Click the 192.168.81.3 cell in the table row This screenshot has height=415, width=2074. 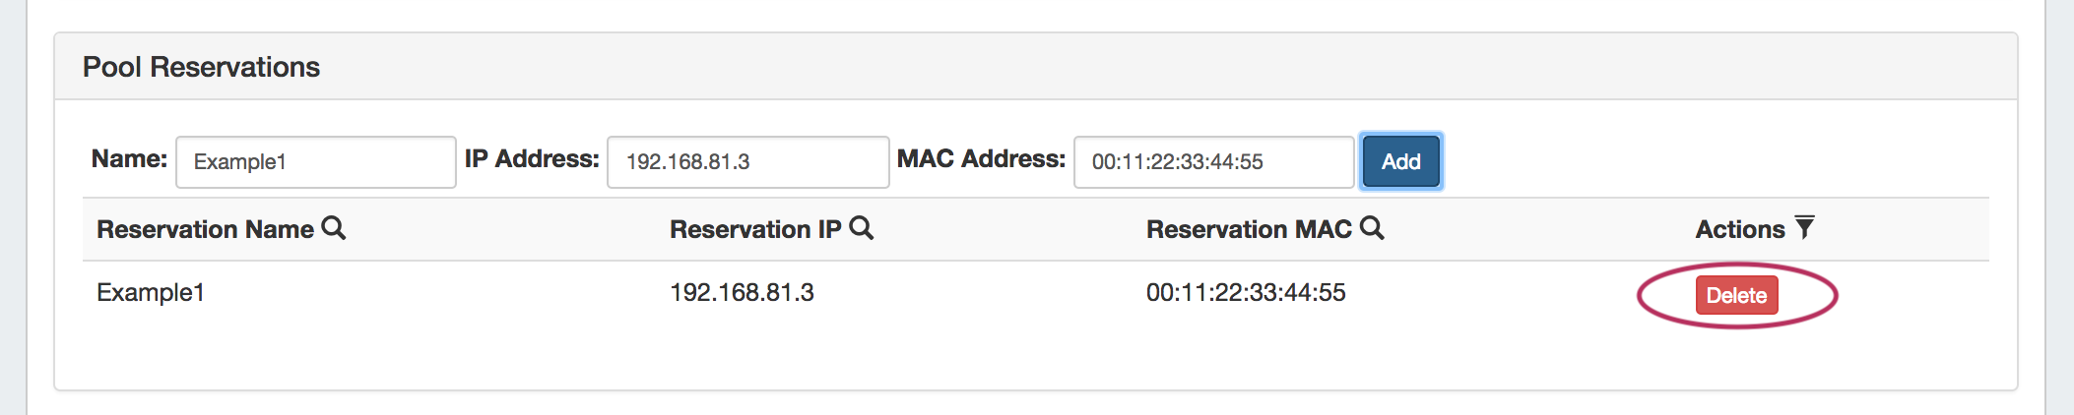[x=742, y=292]
